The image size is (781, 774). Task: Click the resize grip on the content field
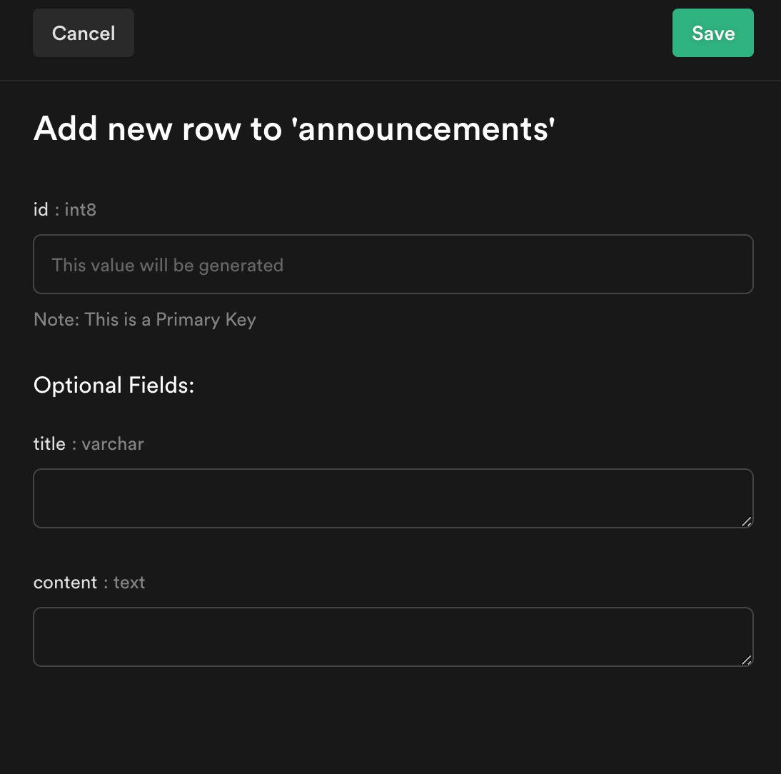747,661
